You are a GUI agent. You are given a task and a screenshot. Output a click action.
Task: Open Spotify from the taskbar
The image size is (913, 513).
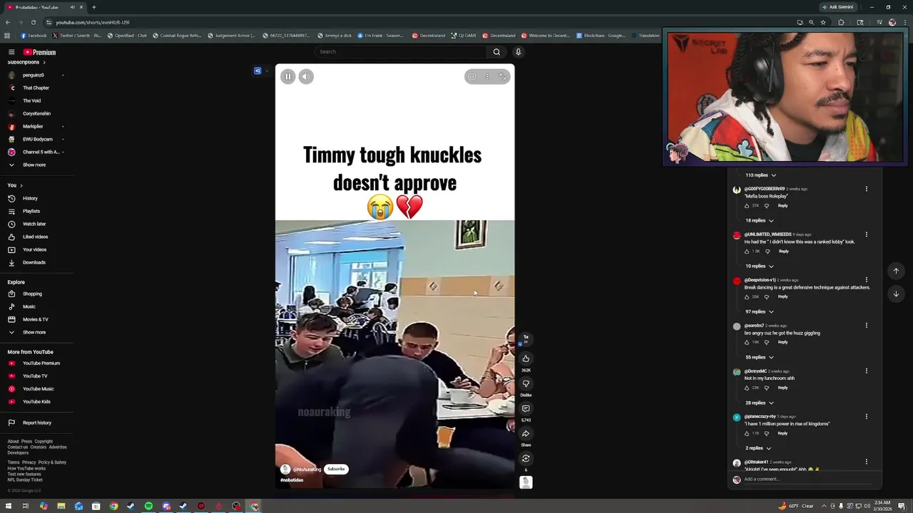(x=148, y=507)
